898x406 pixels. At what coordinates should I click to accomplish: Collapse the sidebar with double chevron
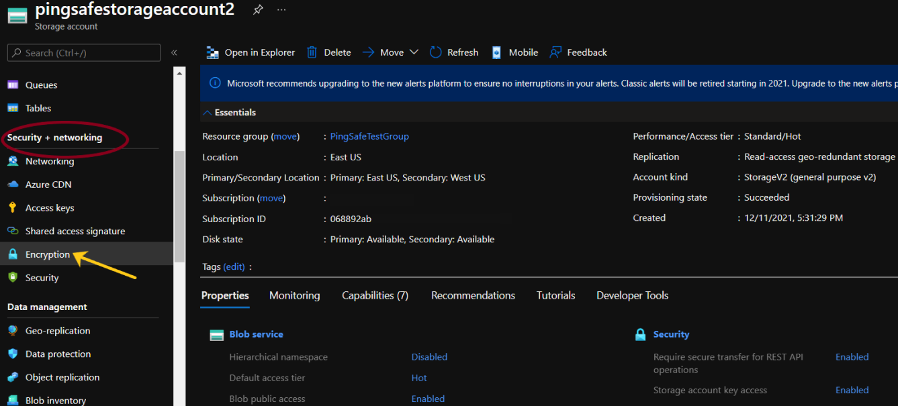[x=174, y=52]
